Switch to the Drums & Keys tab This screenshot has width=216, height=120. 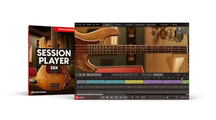(x=140, y=25)
